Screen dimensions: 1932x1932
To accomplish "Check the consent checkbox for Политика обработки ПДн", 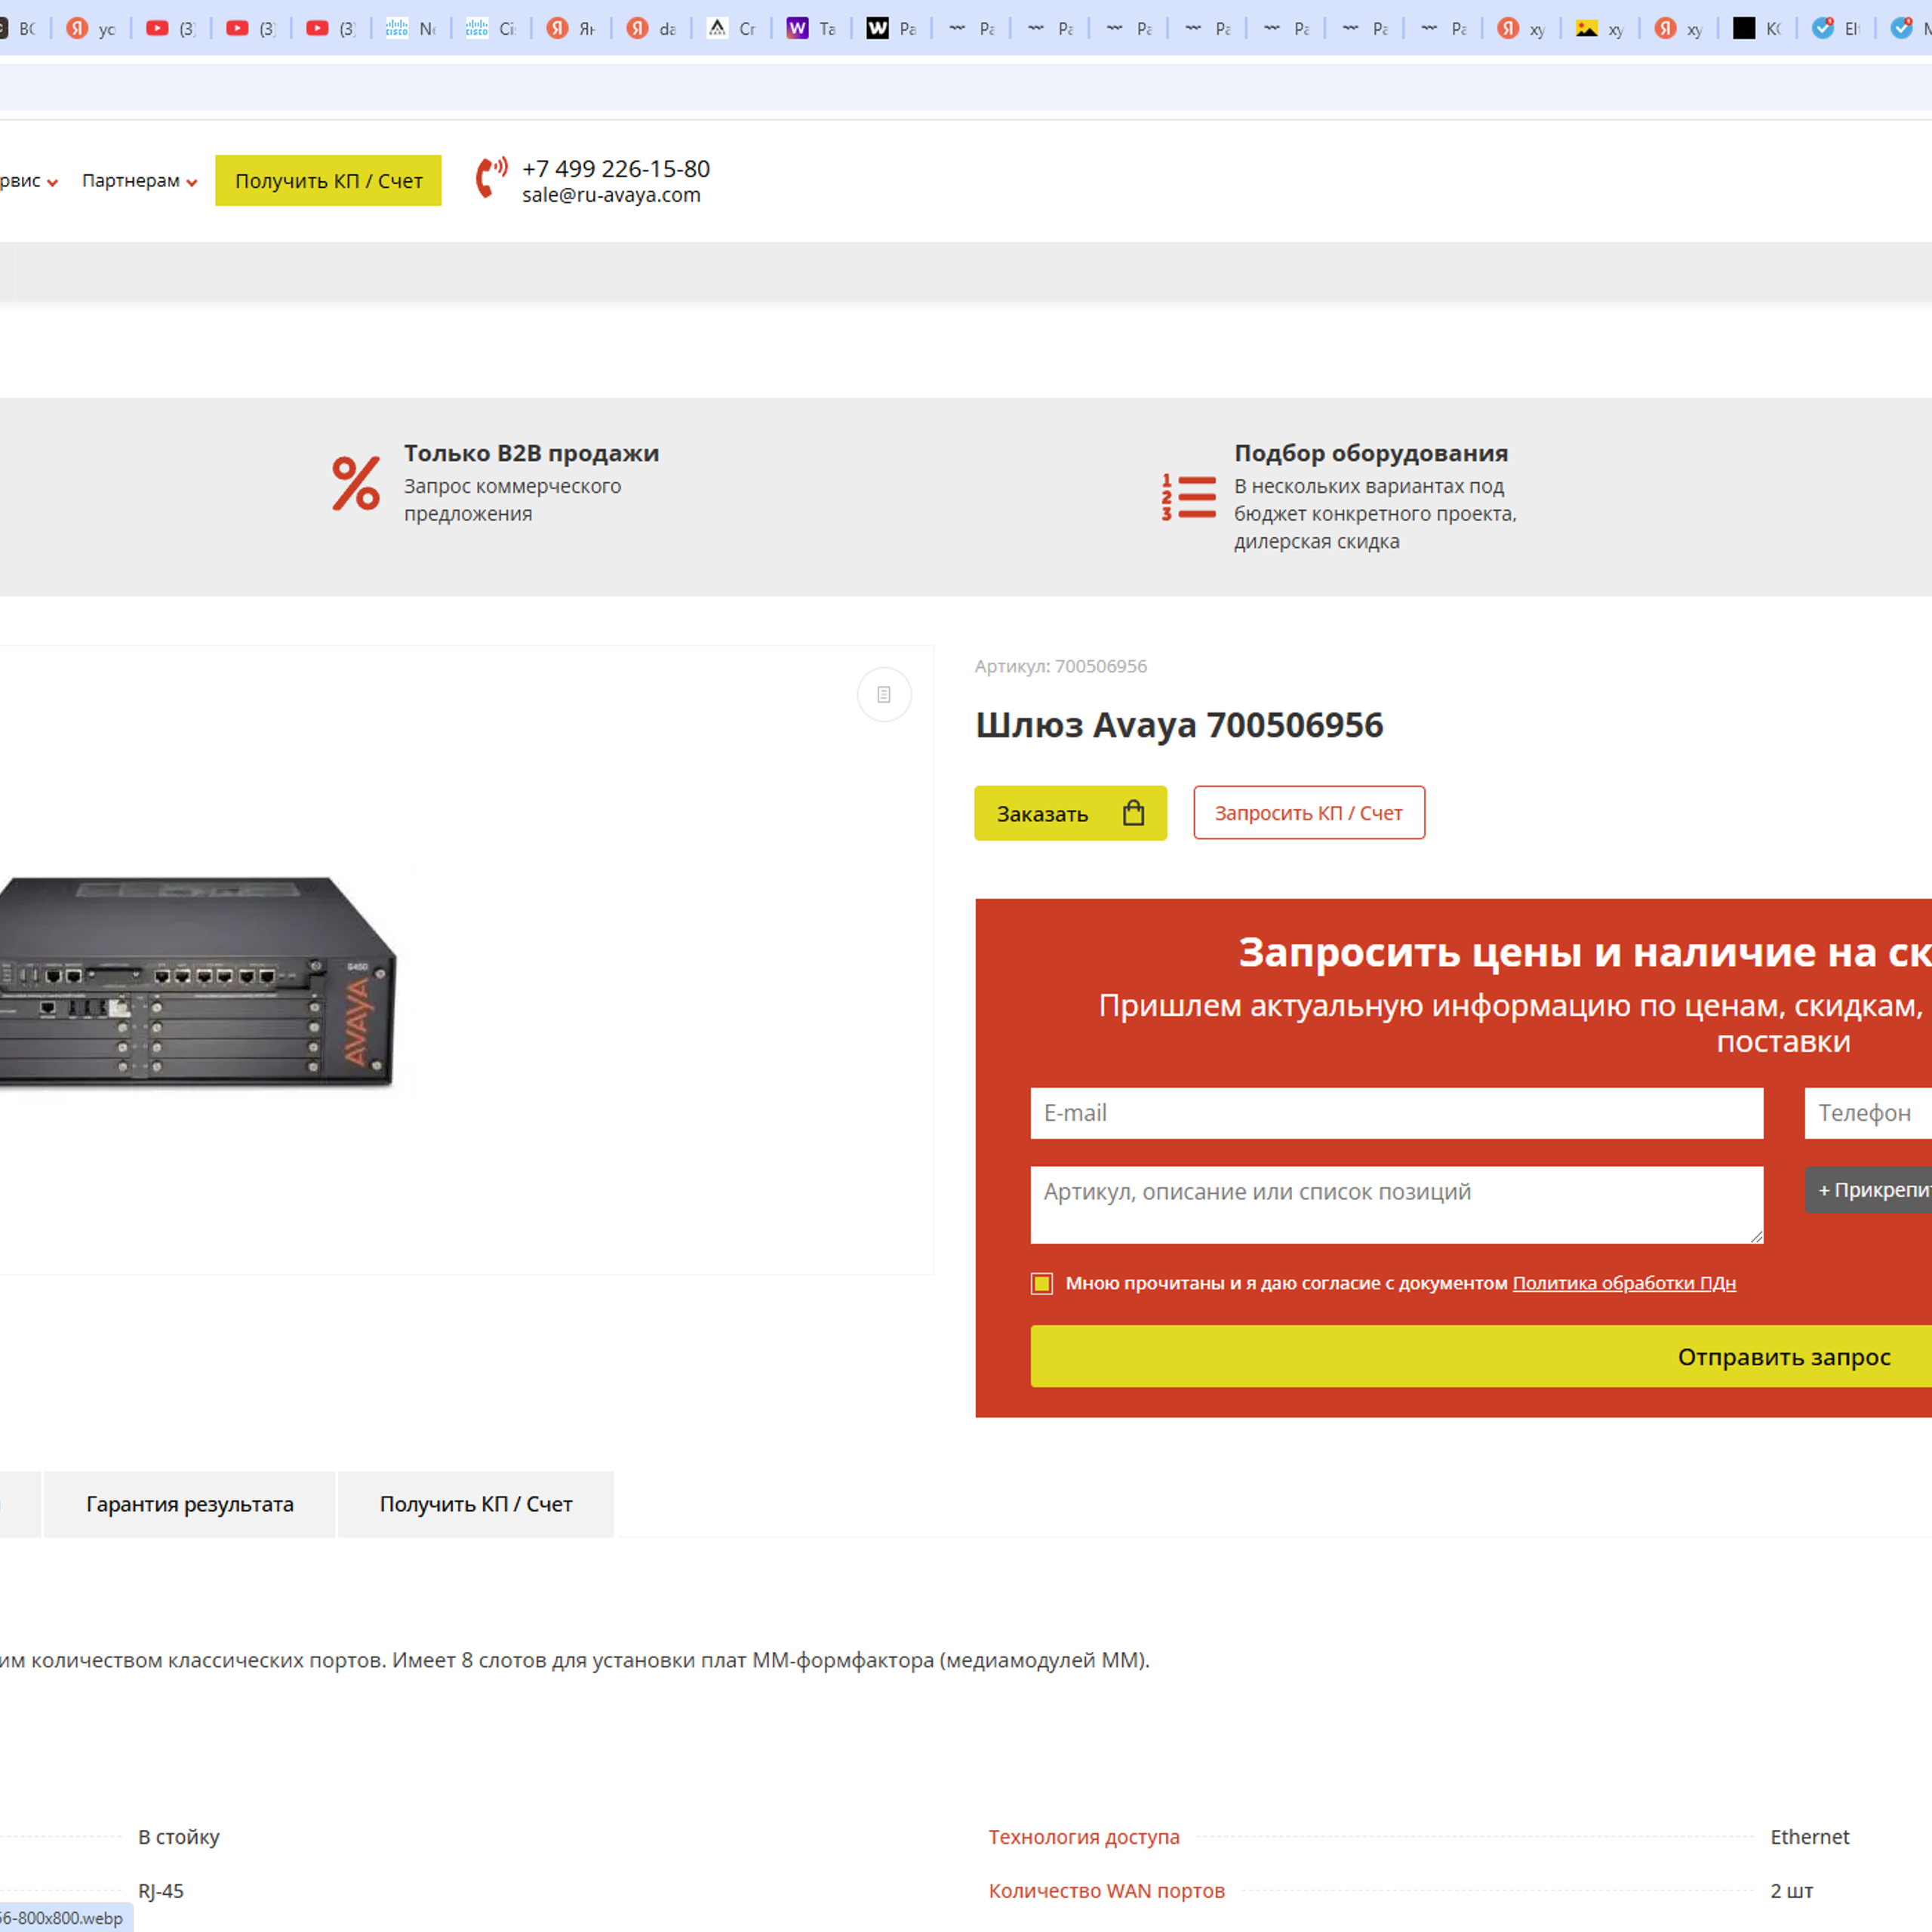I will 1041,1283.
